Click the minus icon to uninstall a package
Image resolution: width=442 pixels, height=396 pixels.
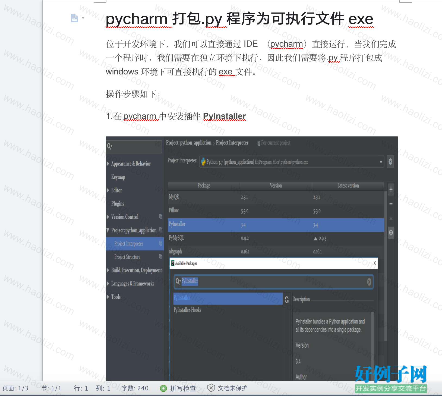[391, 204]
